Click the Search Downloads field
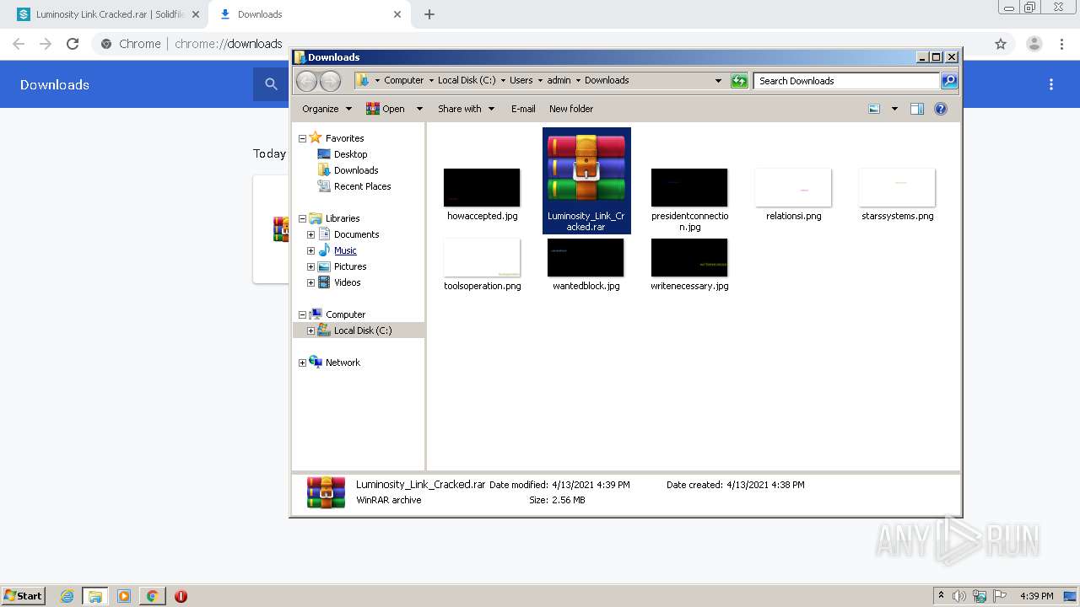 coord(846,81)
